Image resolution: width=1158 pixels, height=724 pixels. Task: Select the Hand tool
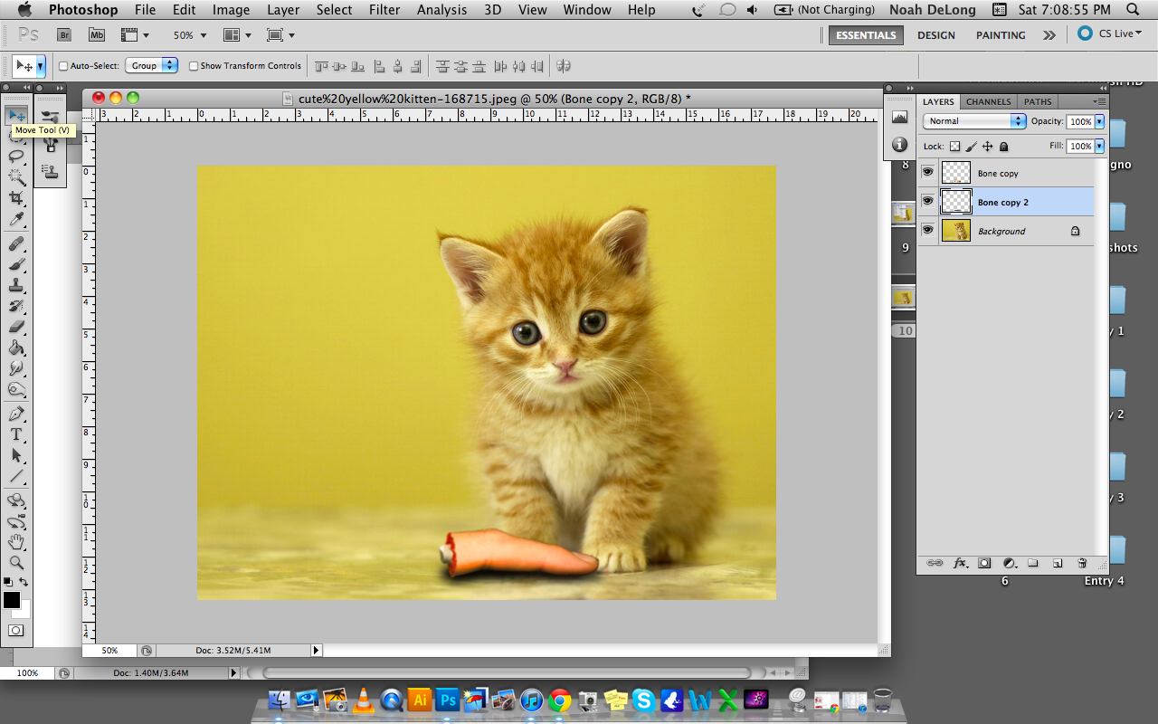tap(16, 542)
